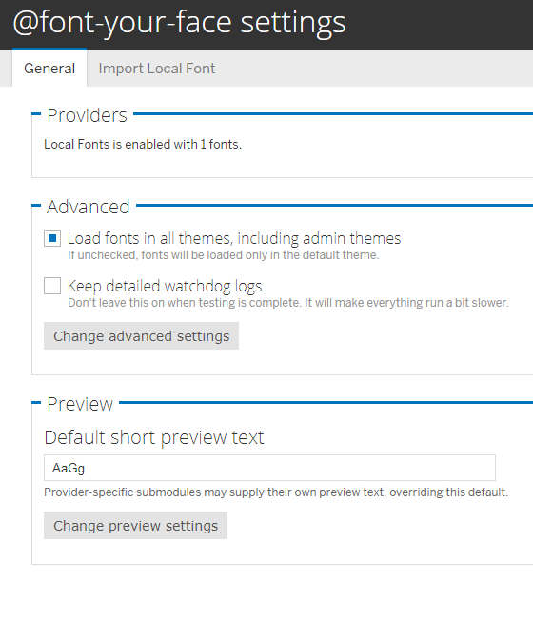This screenshot has width=533, height=623.
Task: Click the 'Provider-specific submodules' help text
Action: 276,492
